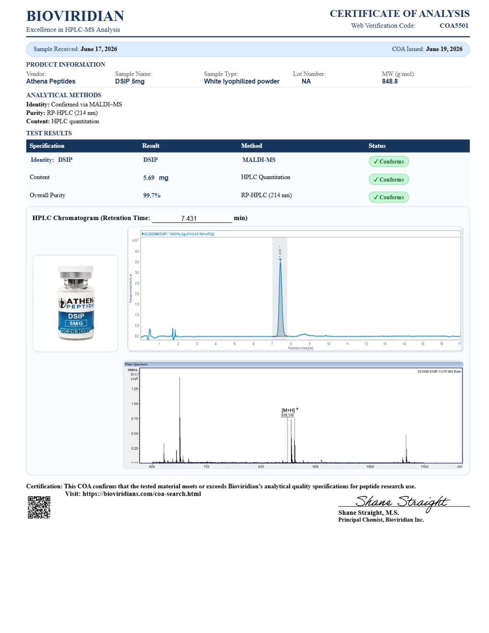The width and height of the screenshot is (489, 633).
Task: Click the lot number value NA
Action: (306, 82)
